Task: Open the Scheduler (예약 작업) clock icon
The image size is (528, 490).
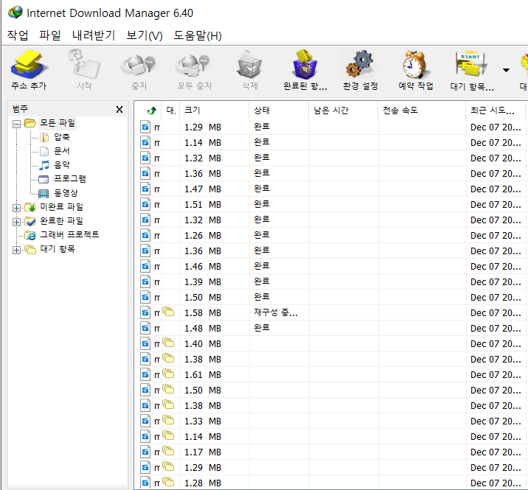Action: tap(415, 65)
